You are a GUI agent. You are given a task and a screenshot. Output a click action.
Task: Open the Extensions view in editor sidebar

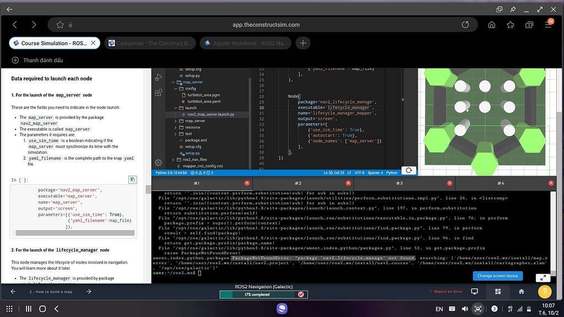coord(159,94)
